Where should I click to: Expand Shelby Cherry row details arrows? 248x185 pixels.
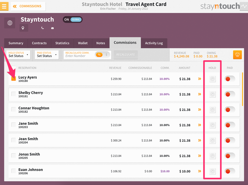pyautogui.click(x=199, y=94)
